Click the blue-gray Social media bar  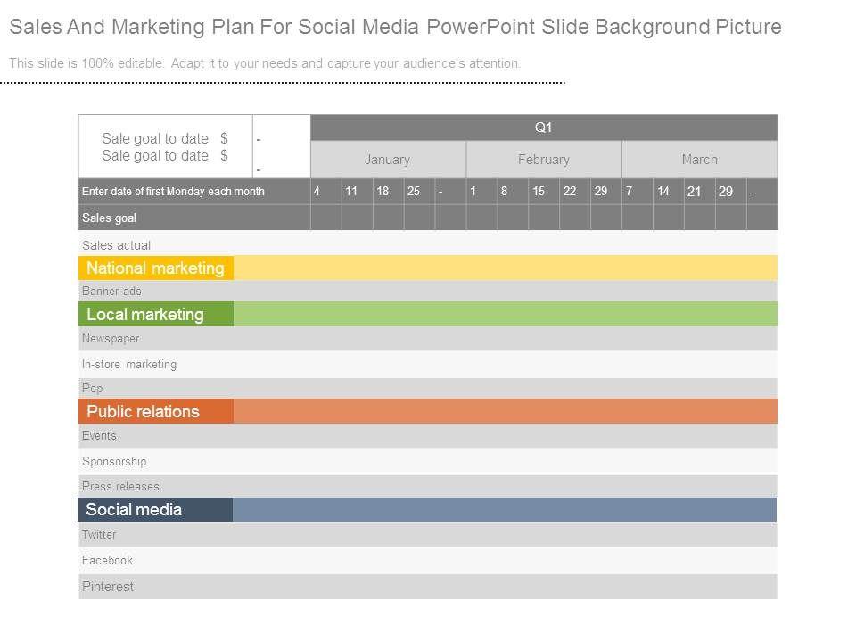[505, 509]
